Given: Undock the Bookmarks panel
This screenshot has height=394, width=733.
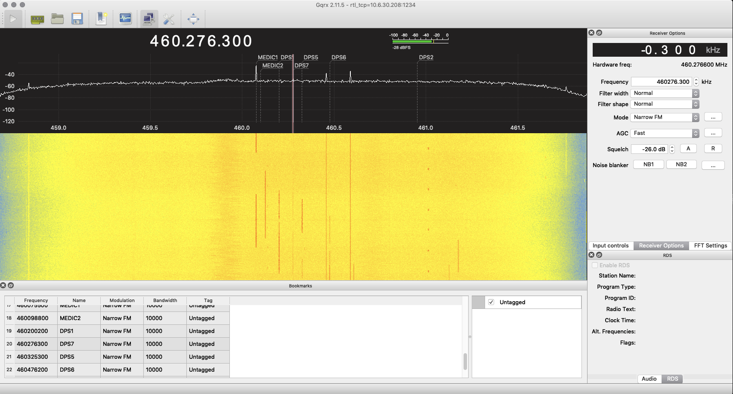Looking at the screenshot, I should (x=11, y=285).
